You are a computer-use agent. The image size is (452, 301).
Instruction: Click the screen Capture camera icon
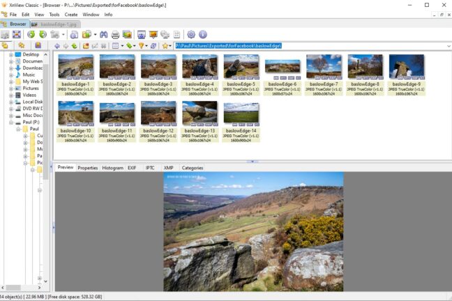click(x=141, y=35)
